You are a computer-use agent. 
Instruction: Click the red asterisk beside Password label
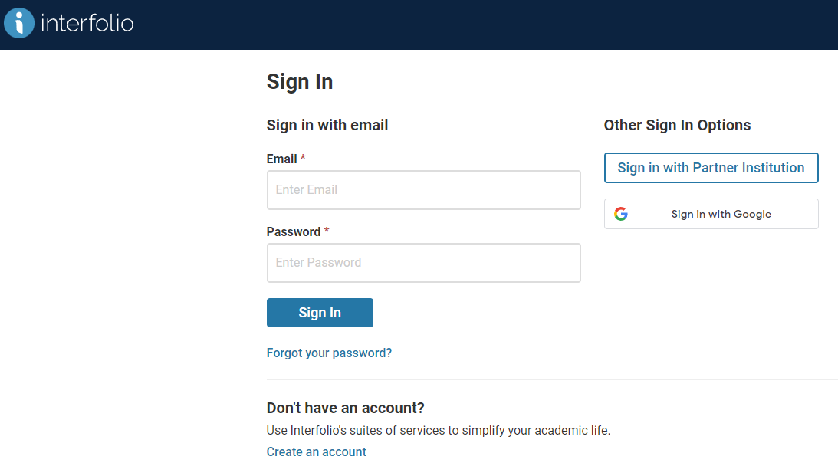(327, 230)
